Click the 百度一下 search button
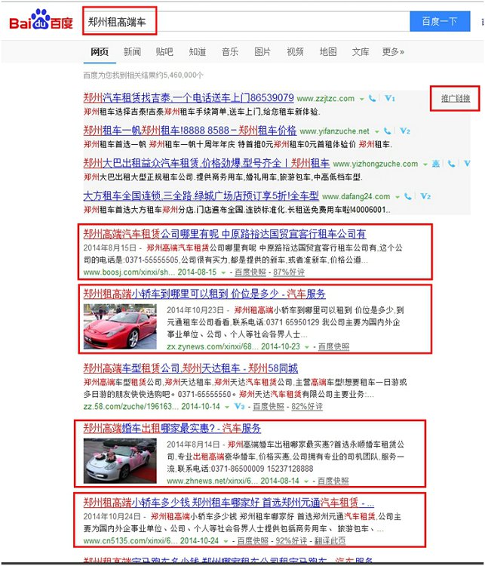Viewport: 485px width, 566px height. click(440, 21)
